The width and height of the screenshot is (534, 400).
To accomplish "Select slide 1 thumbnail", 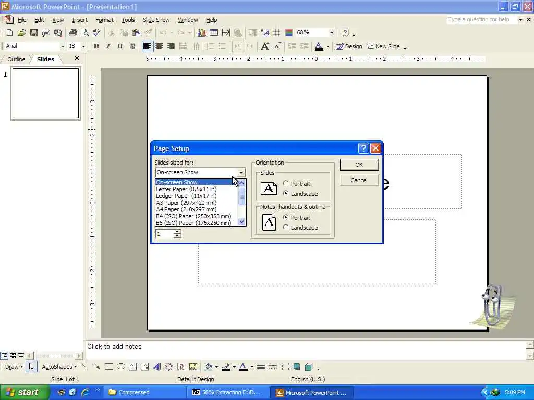I will tap(46, 94).
